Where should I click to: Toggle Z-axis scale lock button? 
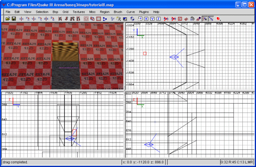tap(158, 19)
